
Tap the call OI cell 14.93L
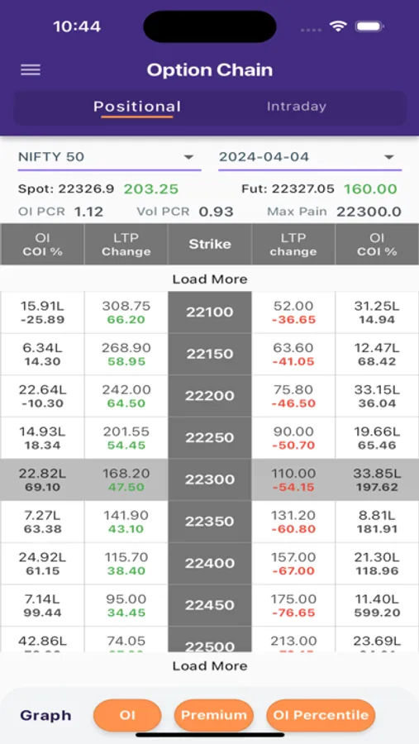click(42, 437)
